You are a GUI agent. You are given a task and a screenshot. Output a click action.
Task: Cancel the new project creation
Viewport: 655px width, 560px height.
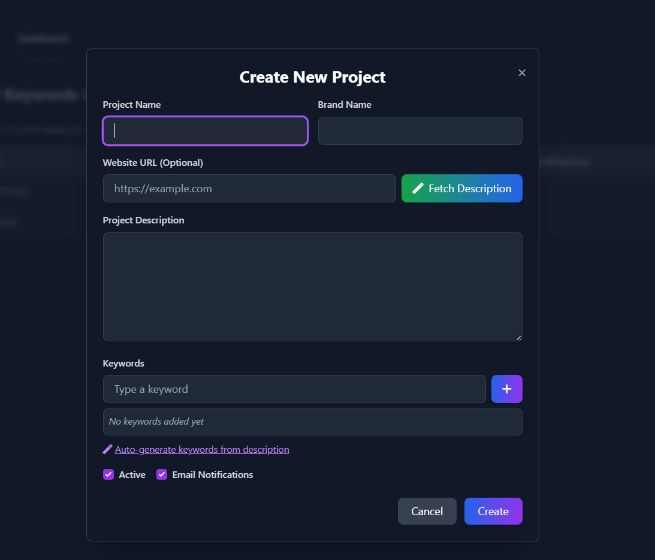click(427, 511)
